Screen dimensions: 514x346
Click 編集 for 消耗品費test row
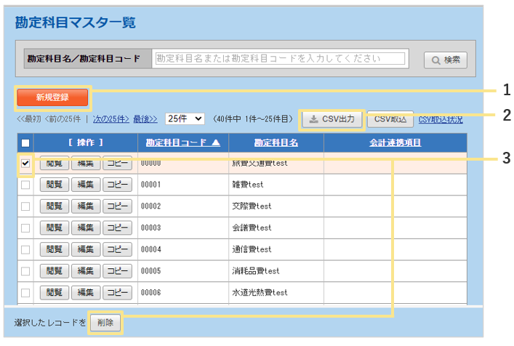pos(87,271)
